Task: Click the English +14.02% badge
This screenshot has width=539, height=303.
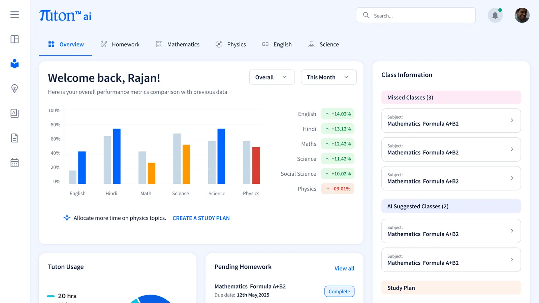Action: tap(338, 114)
